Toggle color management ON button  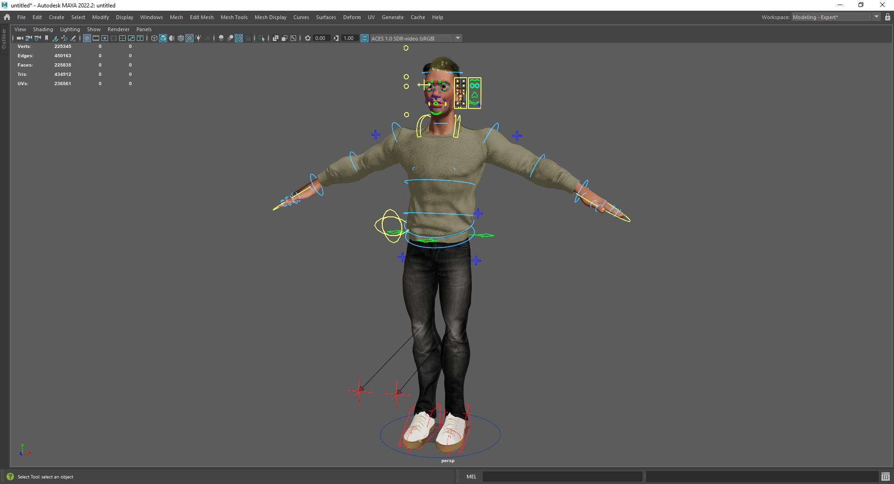click(365, 38)
